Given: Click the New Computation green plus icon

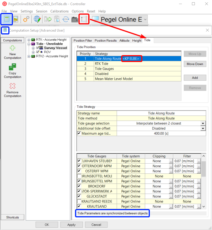Looking at the screenshot, I should tap(13, 48).
